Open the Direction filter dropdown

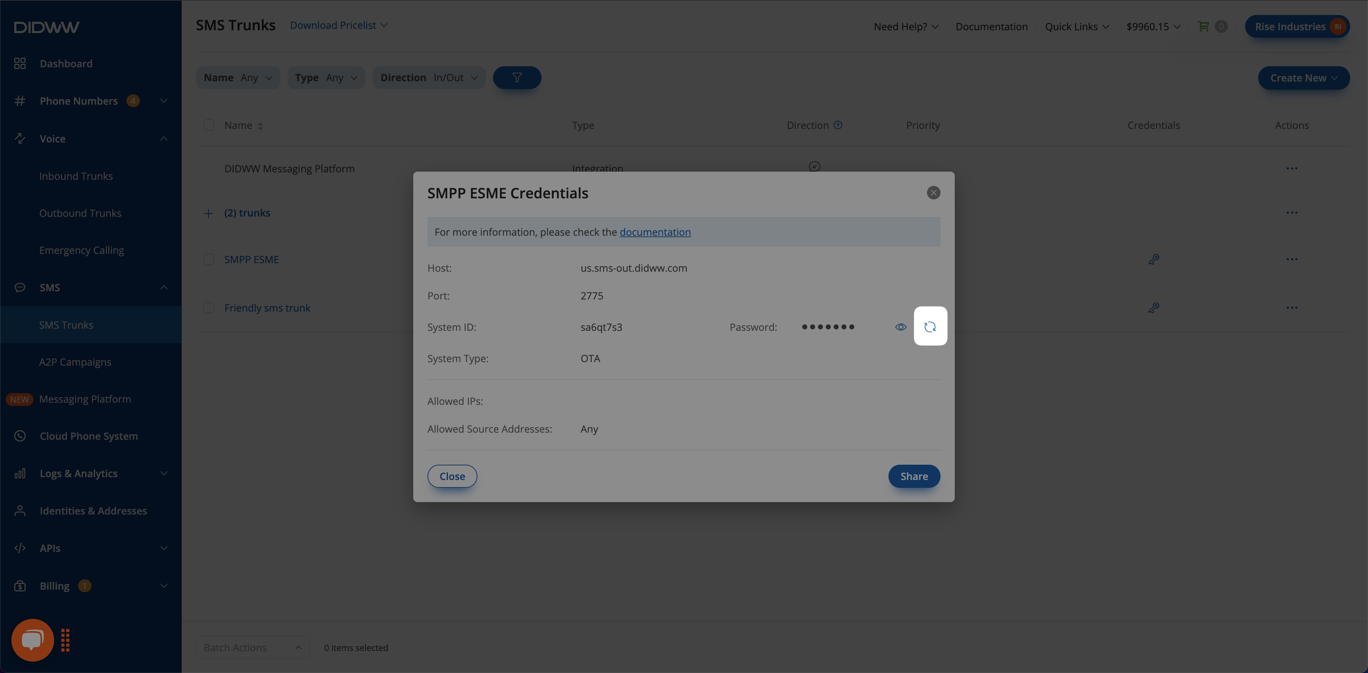429,78
